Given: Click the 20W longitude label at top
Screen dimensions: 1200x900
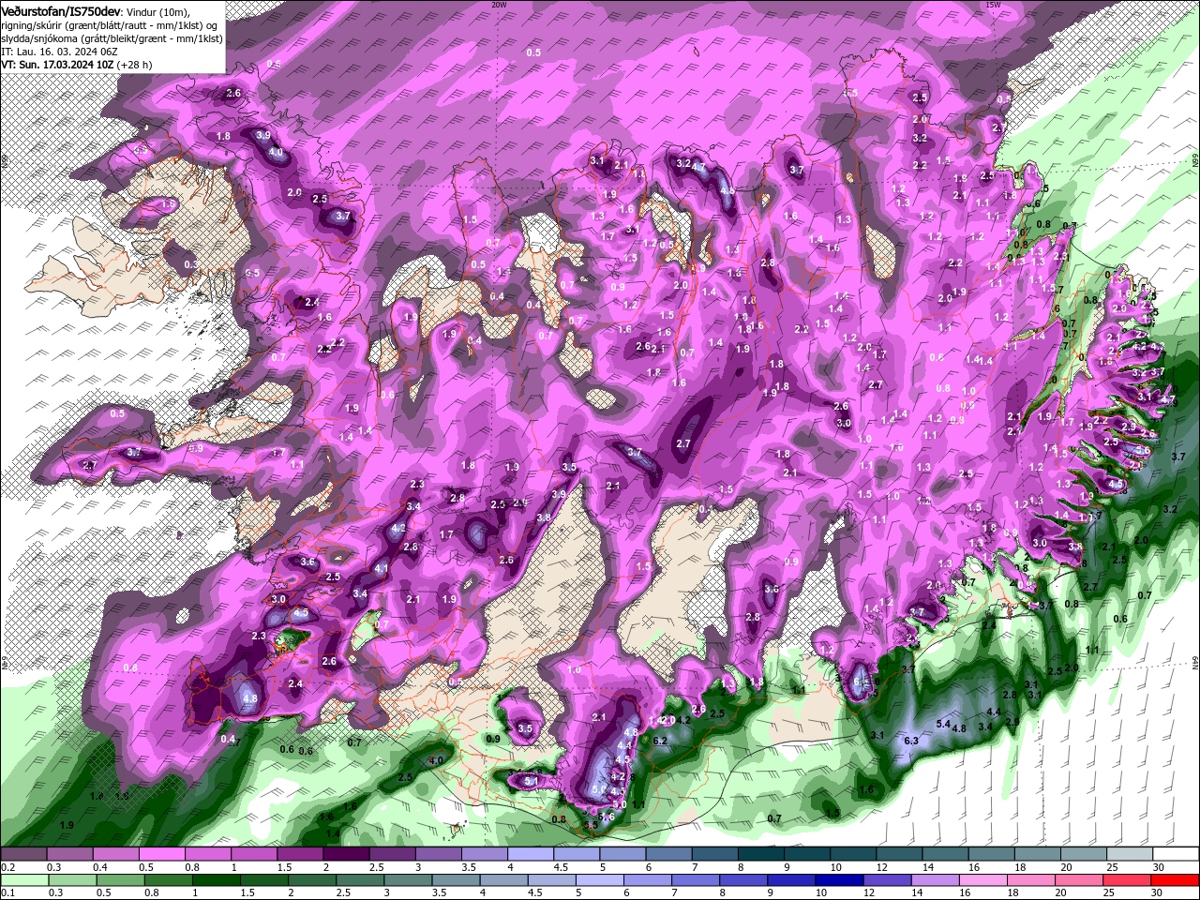Looking at the screenshot, I should coord(499,5).
